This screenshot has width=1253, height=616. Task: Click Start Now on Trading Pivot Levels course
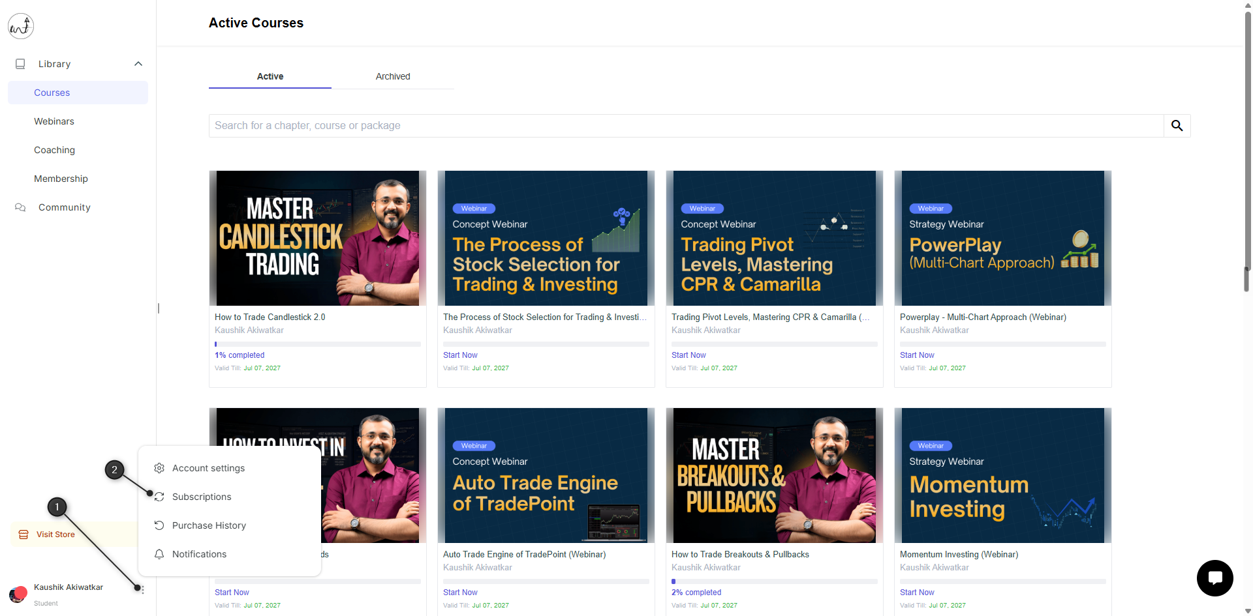[688, 355]
